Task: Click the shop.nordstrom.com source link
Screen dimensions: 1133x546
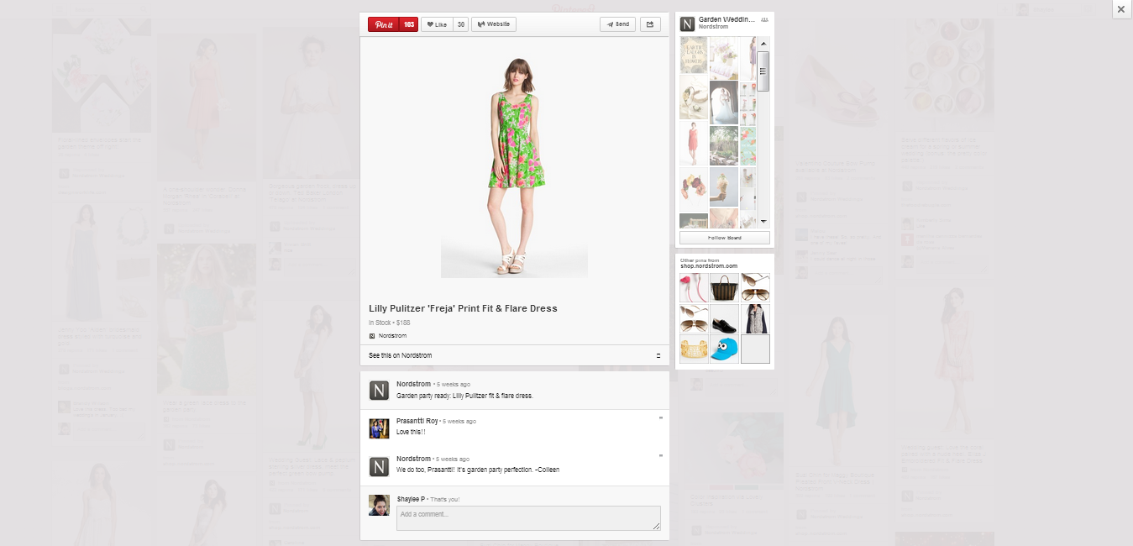Action: (708, 265)
